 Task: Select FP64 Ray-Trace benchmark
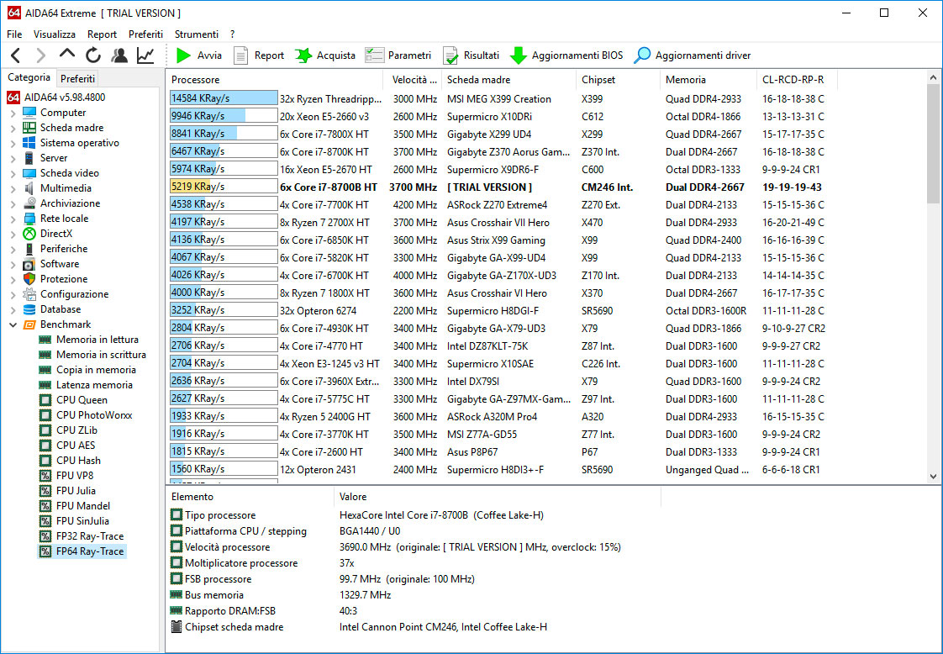[90, 551]
